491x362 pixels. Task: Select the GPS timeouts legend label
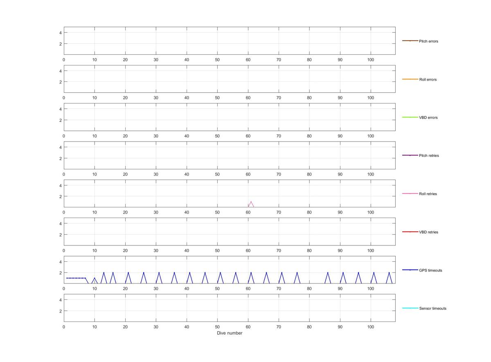pyautogui.click(x=430, y=270)
